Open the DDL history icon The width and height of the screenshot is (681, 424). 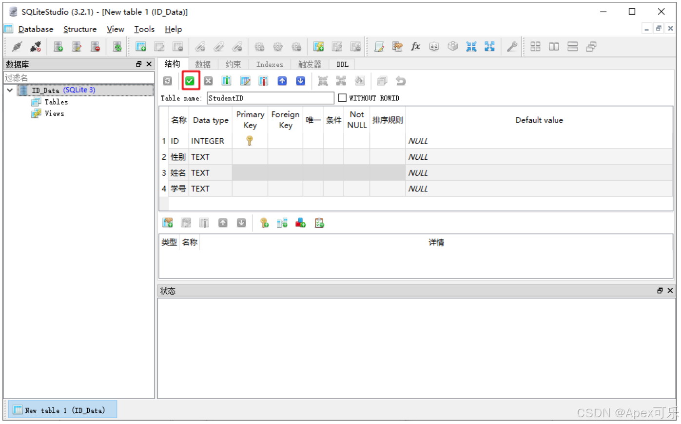coord(397,47)
